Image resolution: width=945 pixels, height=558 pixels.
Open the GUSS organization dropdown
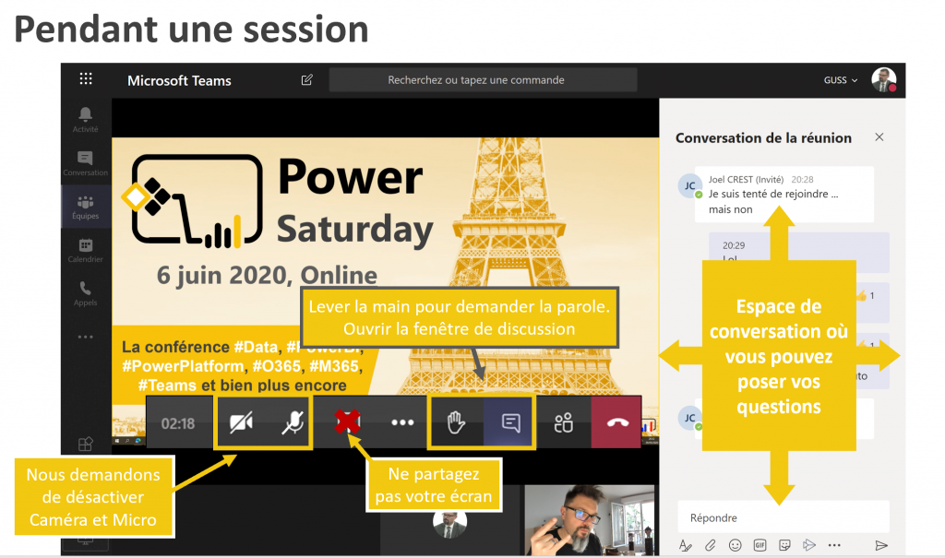click(840, 80)
